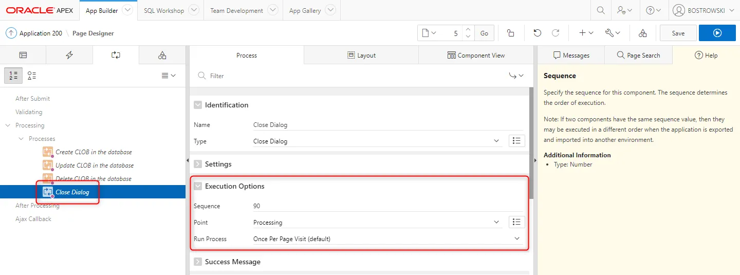The width and height of the screenshot is (740, 275).
Task: Click the Undo arrow icon
Action: coord(537,33)
